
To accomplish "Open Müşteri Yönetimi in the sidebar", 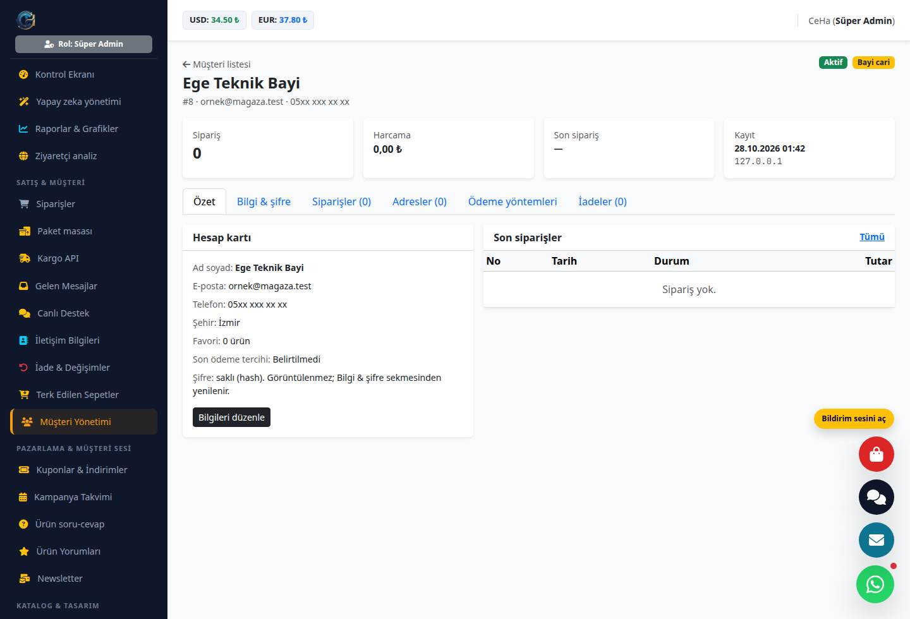I will [x=83, y=422].
